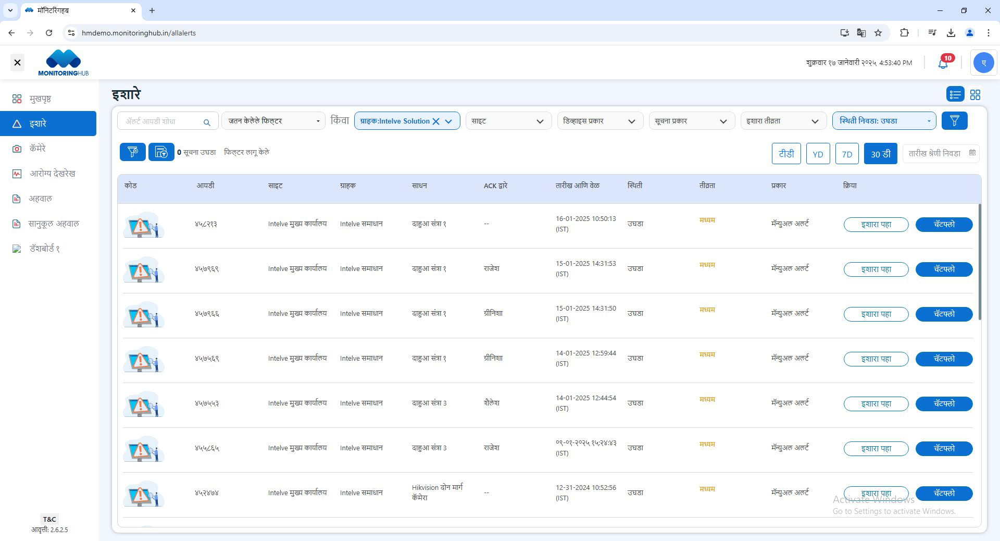1000x541 pixels.
Task: Click alert thumbnail for alert ४५२४७४
Action: pyautogui.click(x=144, y=494)
